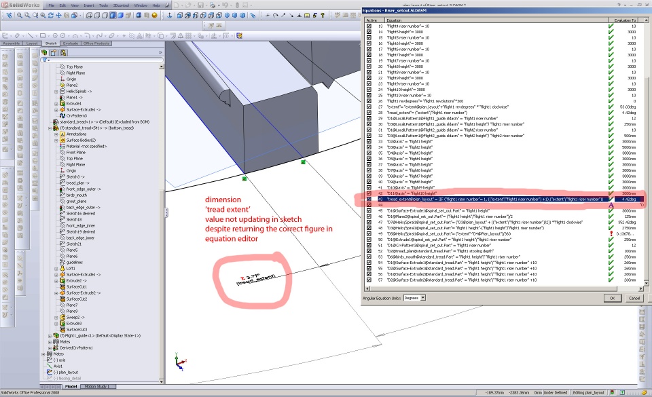Collapse the standard_tread<54> bottom_tread node
The width and height of the screenshot is (652, 397).
click(x=50, y=128)
